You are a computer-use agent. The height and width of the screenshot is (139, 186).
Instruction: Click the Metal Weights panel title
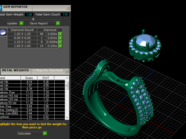[15, 70]
